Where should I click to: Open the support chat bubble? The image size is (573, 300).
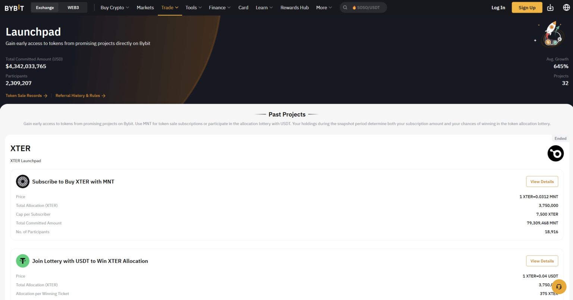(558, 287)
